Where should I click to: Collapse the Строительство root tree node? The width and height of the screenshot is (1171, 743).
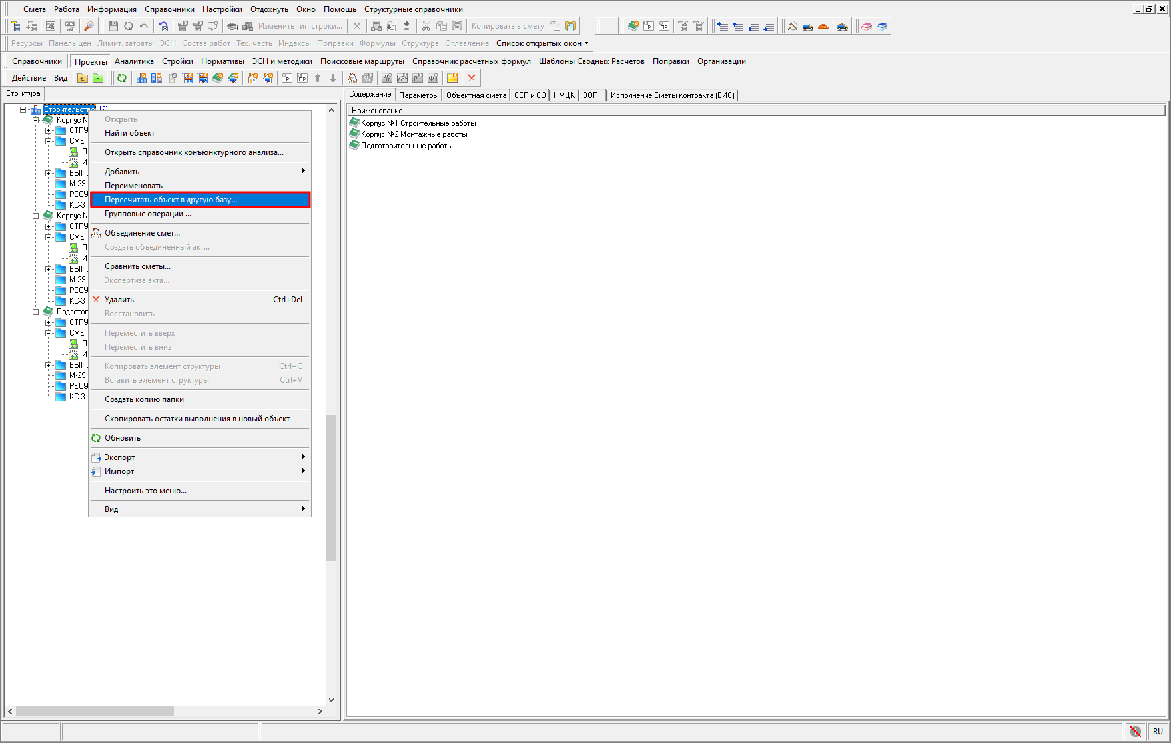pyautogui.click(x=23, y=109)
